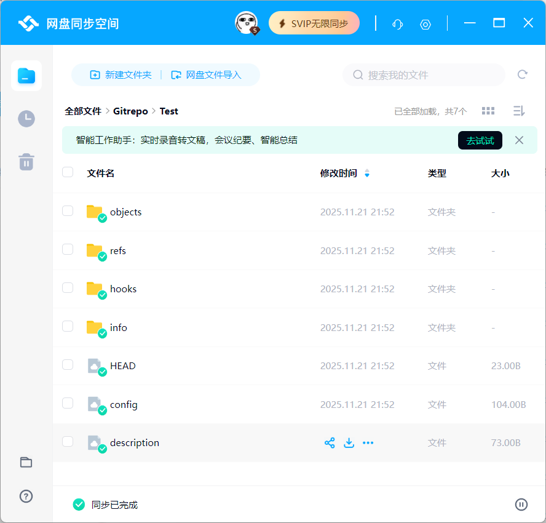Share the description file
This screenshot has height=523, width=546.
330,442
